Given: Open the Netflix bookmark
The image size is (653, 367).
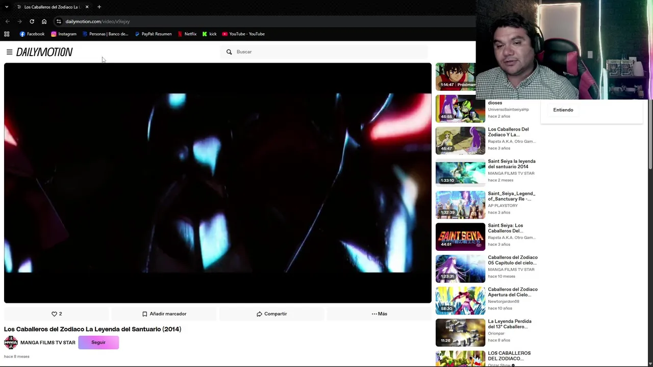Looking at the screenshot, I should click(x=187, y=34).
